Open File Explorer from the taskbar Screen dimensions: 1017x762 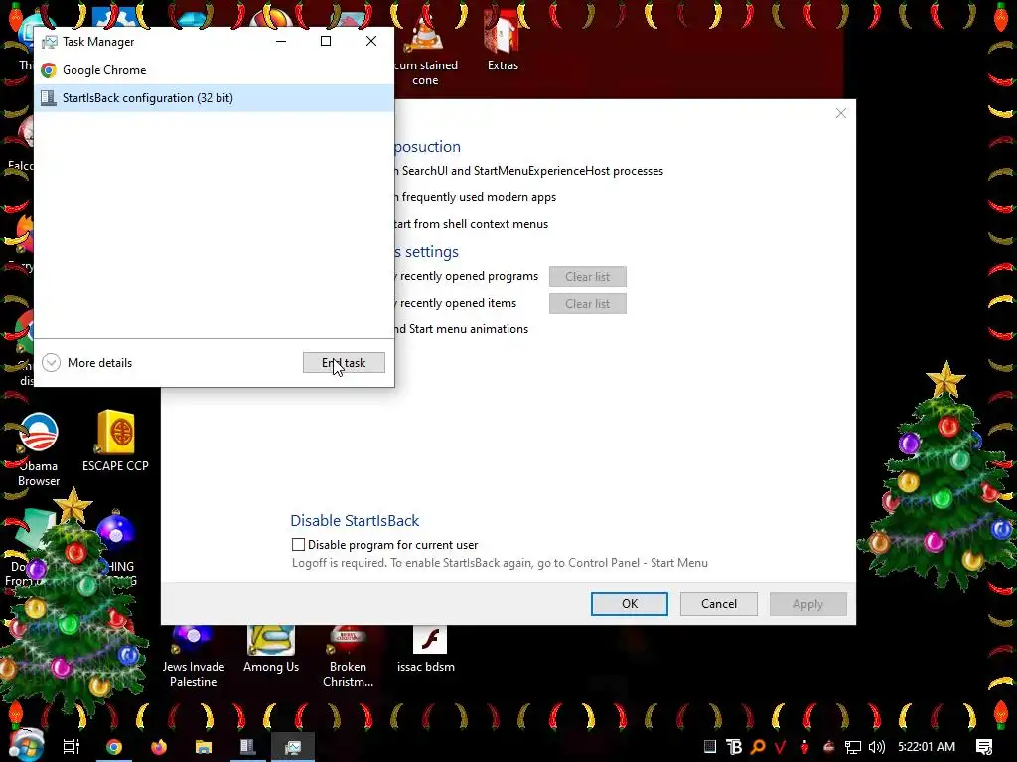pos(204,747)
